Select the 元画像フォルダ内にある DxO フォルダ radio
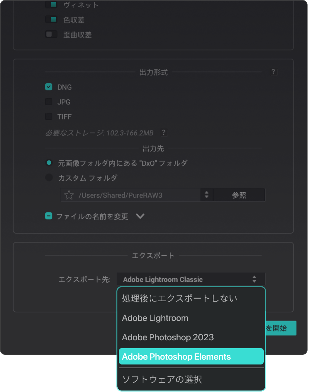Screen dimensions: 312x392 pos(49,163)
